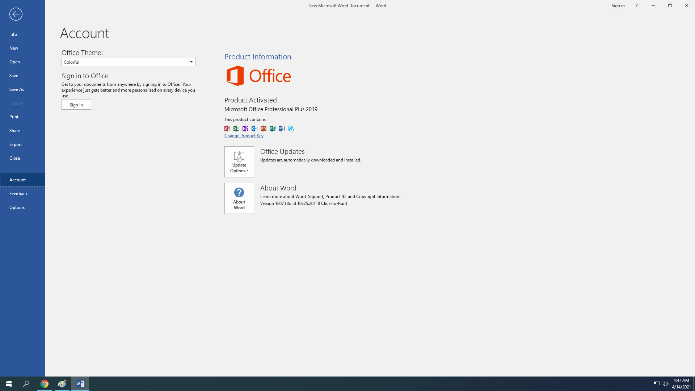Click the Sign In button
The image size is (695, 391).
76,105
